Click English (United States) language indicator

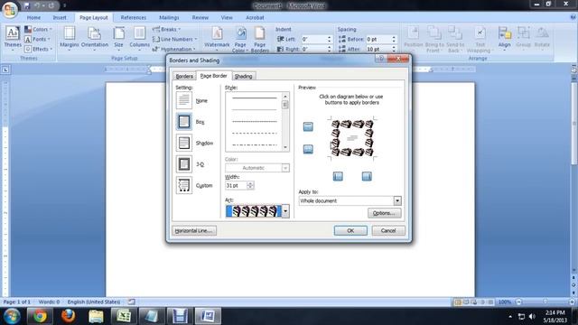[94, 302]
